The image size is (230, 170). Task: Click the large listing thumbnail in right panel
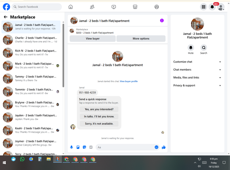[197, 24]
